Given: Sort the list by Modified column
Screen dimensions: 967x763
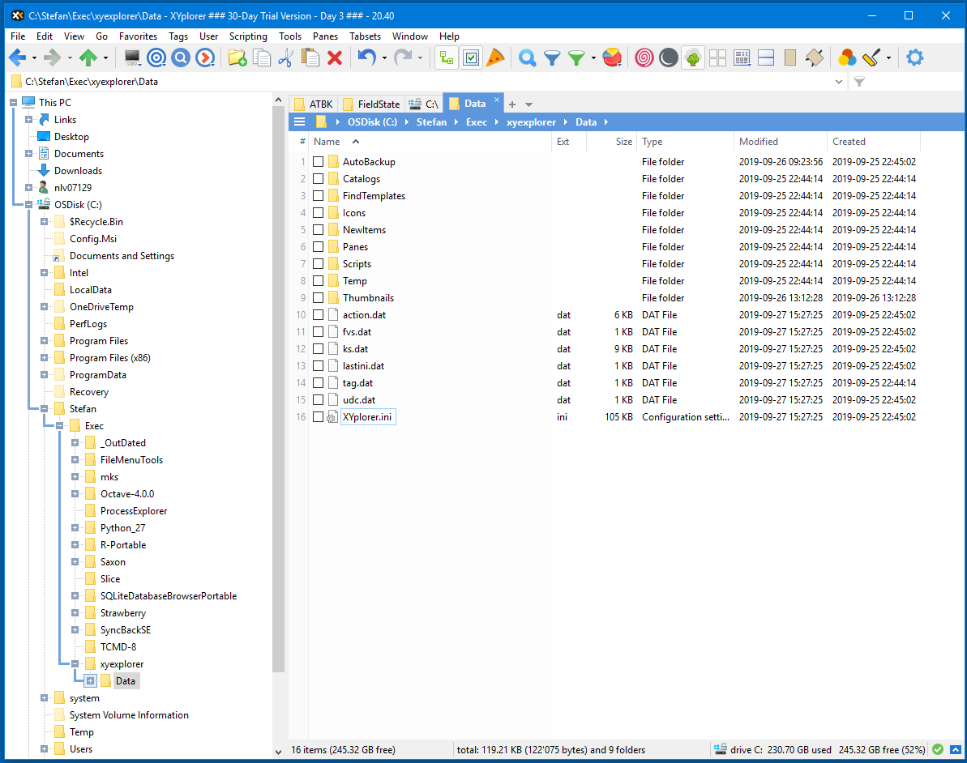Looking at the screenshot, I should (x=759, y=142).
